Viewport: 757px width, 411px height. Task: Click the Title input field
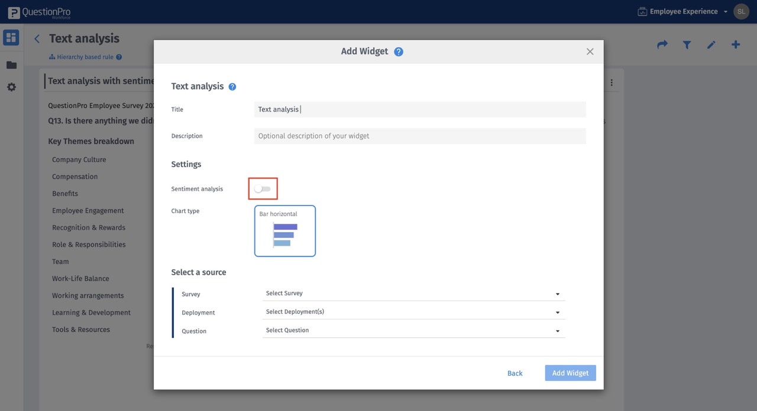point(420,109)
